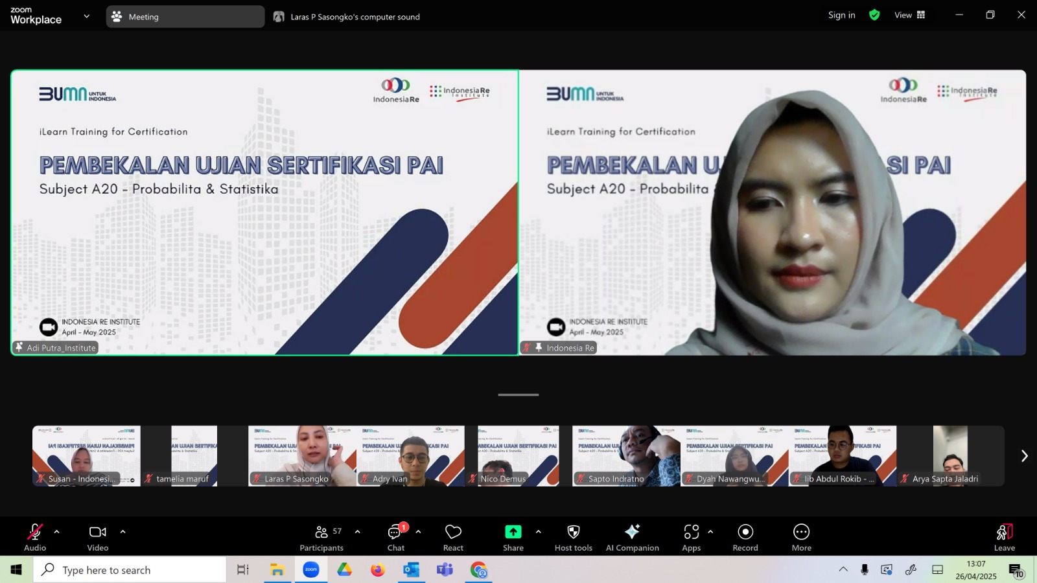Image resolution: width=1037 pixels, height=583 pixels.
Task: Open the View layout dropdown
Action: [x=910, y=15]
